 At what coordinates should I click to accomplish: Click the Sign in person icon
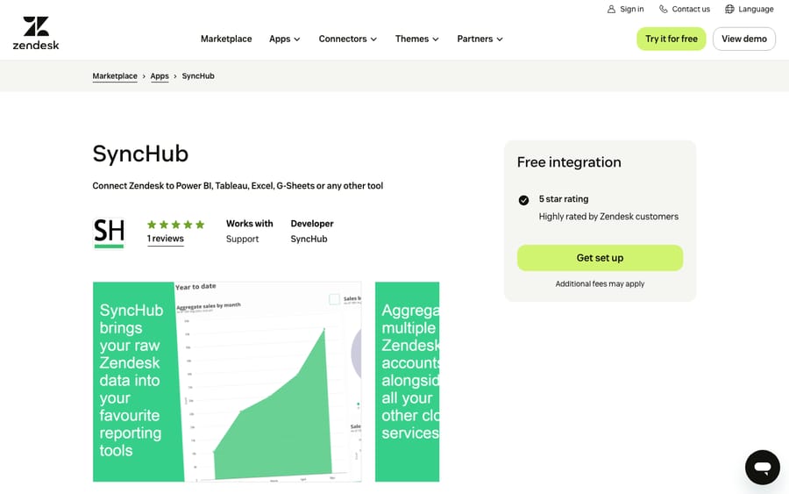click(x=611, y=9)
